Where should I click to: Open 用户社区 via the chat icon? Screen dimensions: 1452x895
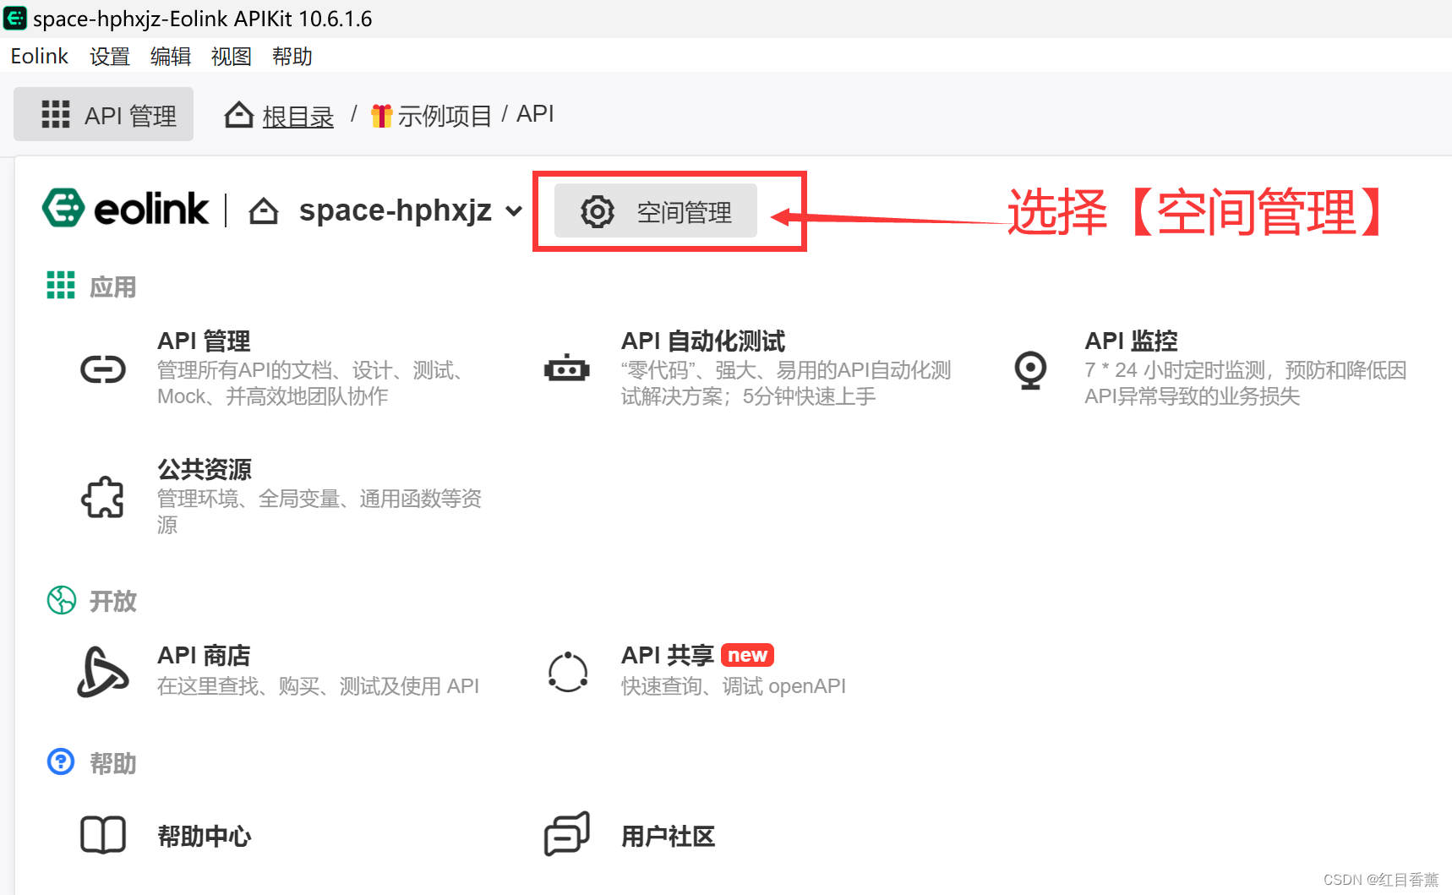coord(566,832)
